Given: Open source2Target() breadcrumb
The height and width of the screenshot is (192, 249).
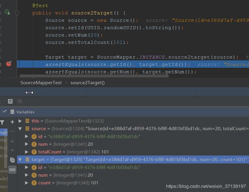Looking at the screenshot, I should click(x=88, y=83).
